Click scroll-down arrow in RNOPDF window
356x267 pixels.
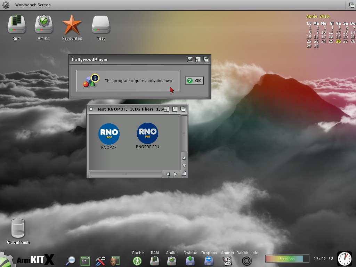coord(184,165)
